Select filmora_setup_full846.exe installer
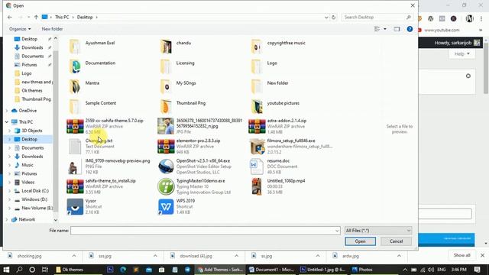The image size is (489, 275). (x=290, y=146)
